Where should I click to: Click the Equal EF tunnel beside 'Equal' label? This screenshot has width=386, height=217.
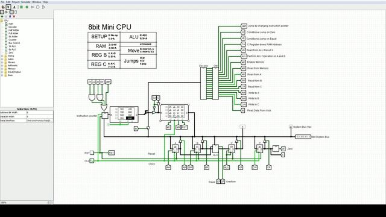click(218, 181)
